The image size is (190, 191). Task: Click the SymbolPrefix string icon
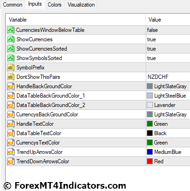click(11, 68)
